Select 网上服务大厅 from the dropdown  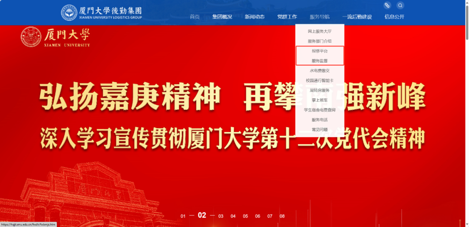(x=320, y=32)
